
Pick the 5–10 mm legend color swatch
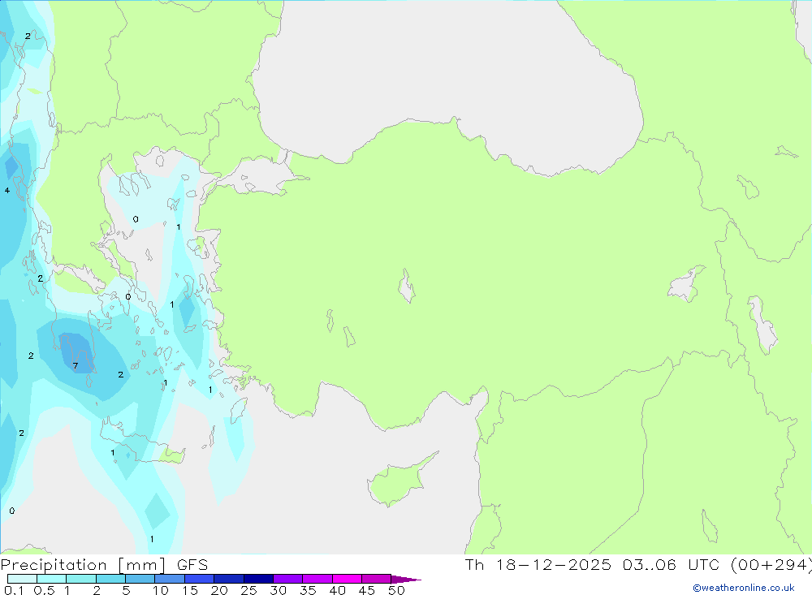click(x=140, y=579)
